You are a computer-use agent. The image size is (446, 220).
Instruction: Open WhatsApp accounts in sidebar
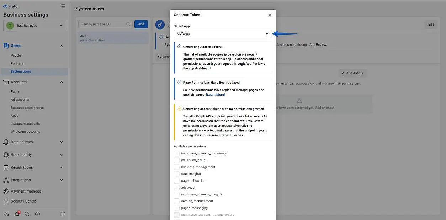[25, 132]
